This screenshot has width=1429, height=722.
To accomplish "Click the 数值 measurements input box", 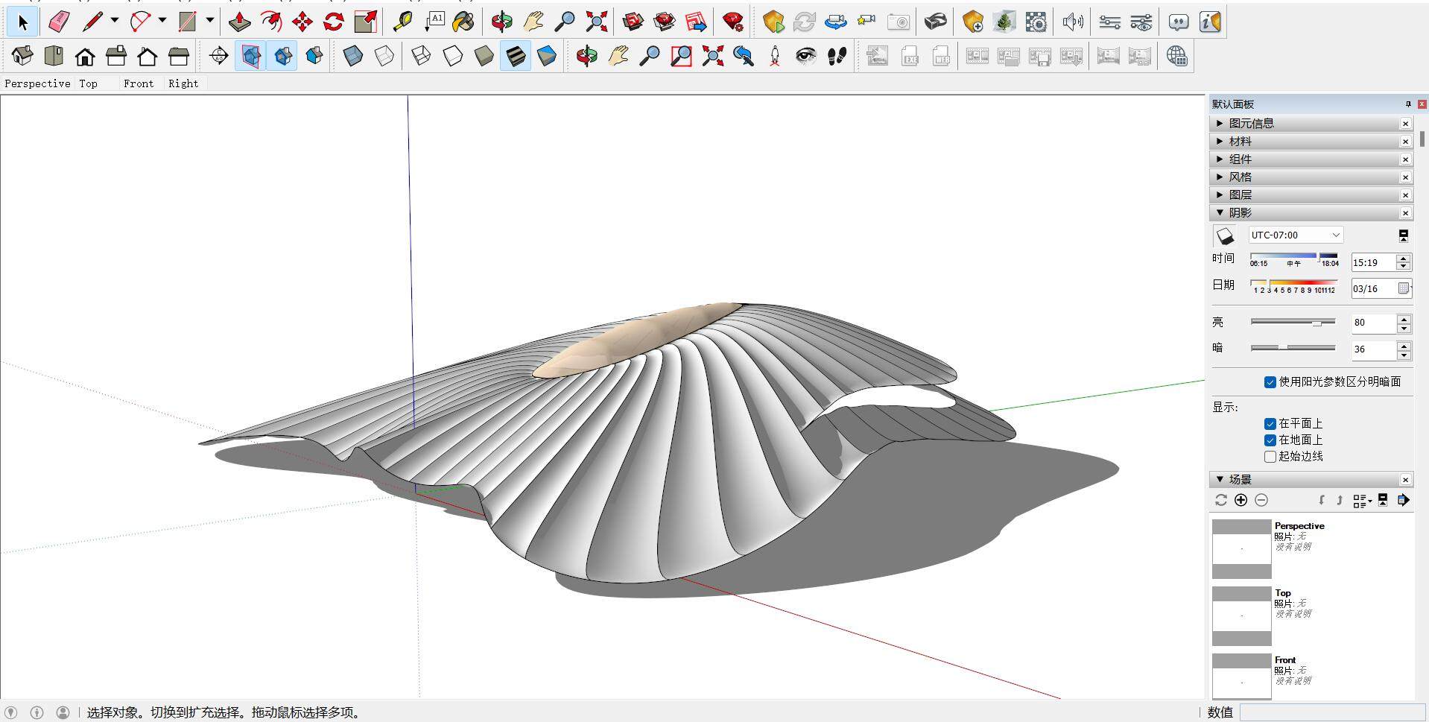I will (1332, 712).
